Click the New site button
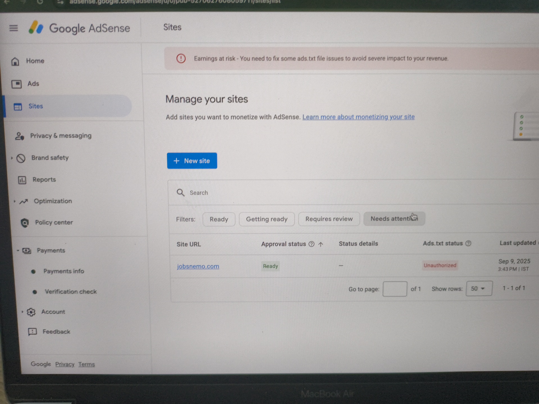The width and height of the screenshot is (539, 404). pyautogui.click(x=192, y=161)
